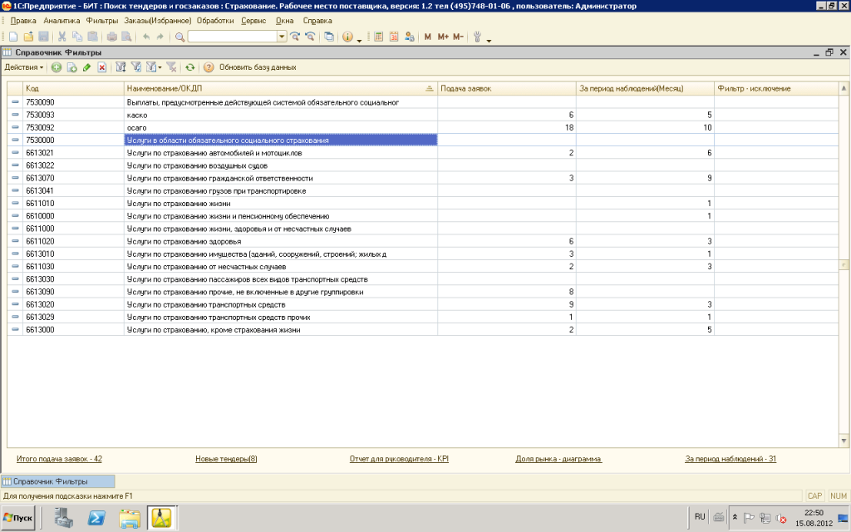This screenshot has height=532, width=851.
Task: Open the calculator icon in main toolbar
Action: (378, 37)
